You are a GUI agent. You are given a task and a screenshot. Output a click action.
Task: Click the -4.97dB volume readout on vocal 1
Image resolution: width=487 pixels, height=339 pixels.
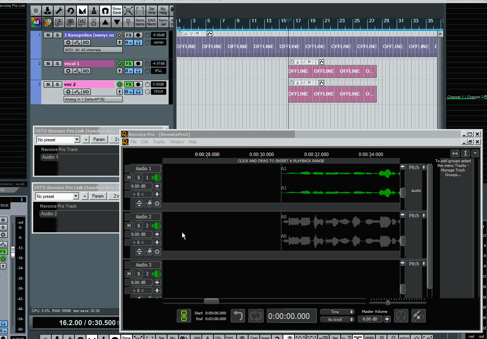[159, 64]
